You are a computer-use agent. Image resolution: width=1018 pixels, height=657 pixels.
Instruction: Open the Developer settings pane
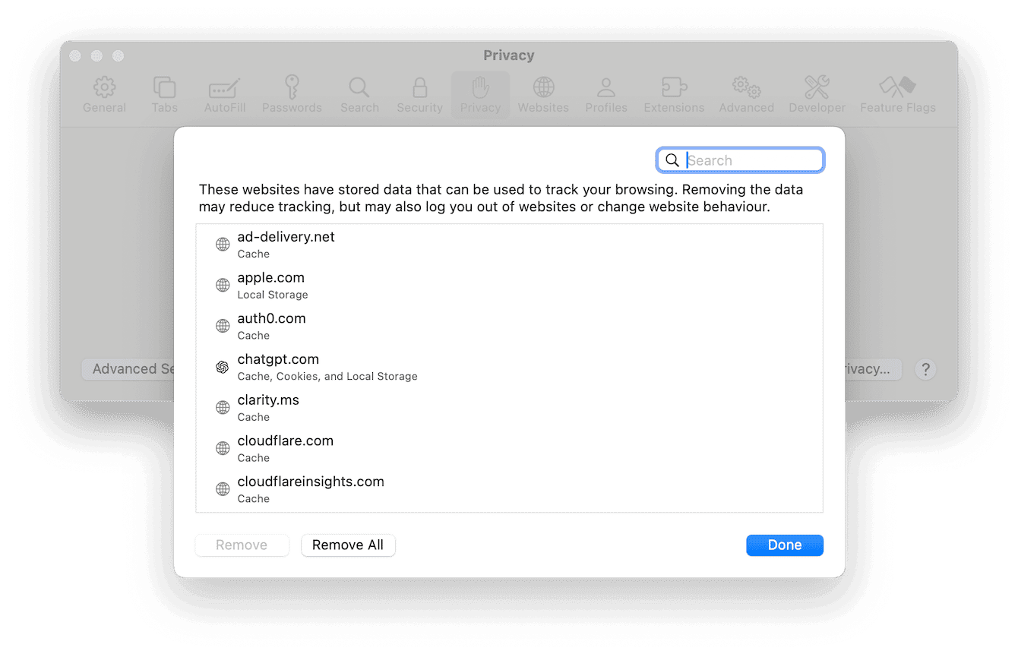(x=816, y=94)
